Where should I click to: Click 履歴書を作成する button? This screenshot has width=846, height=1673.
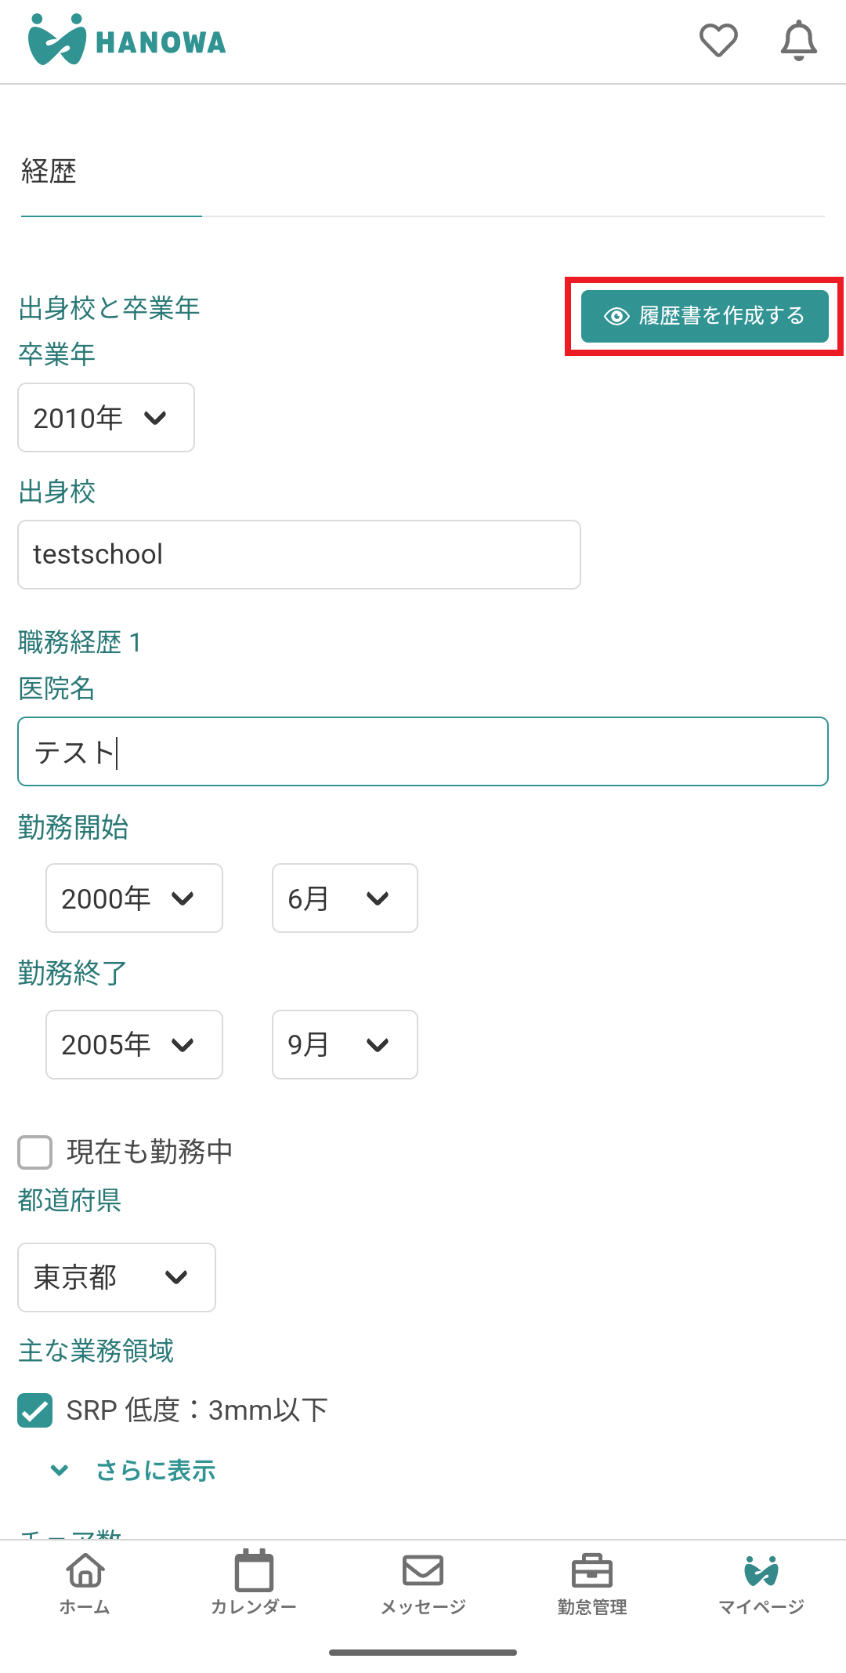[x=704, y=316]
